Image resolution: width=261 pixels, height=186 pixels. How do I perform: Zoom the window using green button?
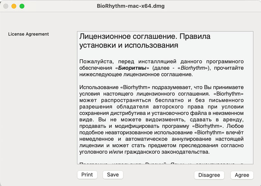(22, 6)
